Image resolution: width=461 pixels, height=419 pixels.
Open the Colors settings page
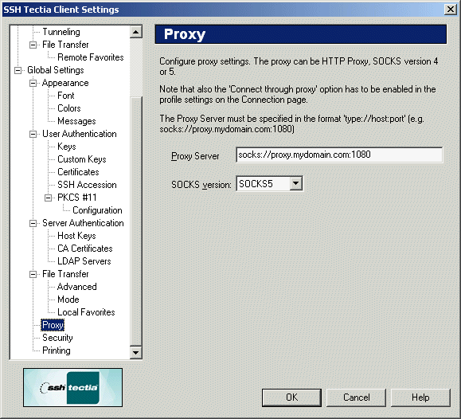pyautogui.click(x=69, y=108)
